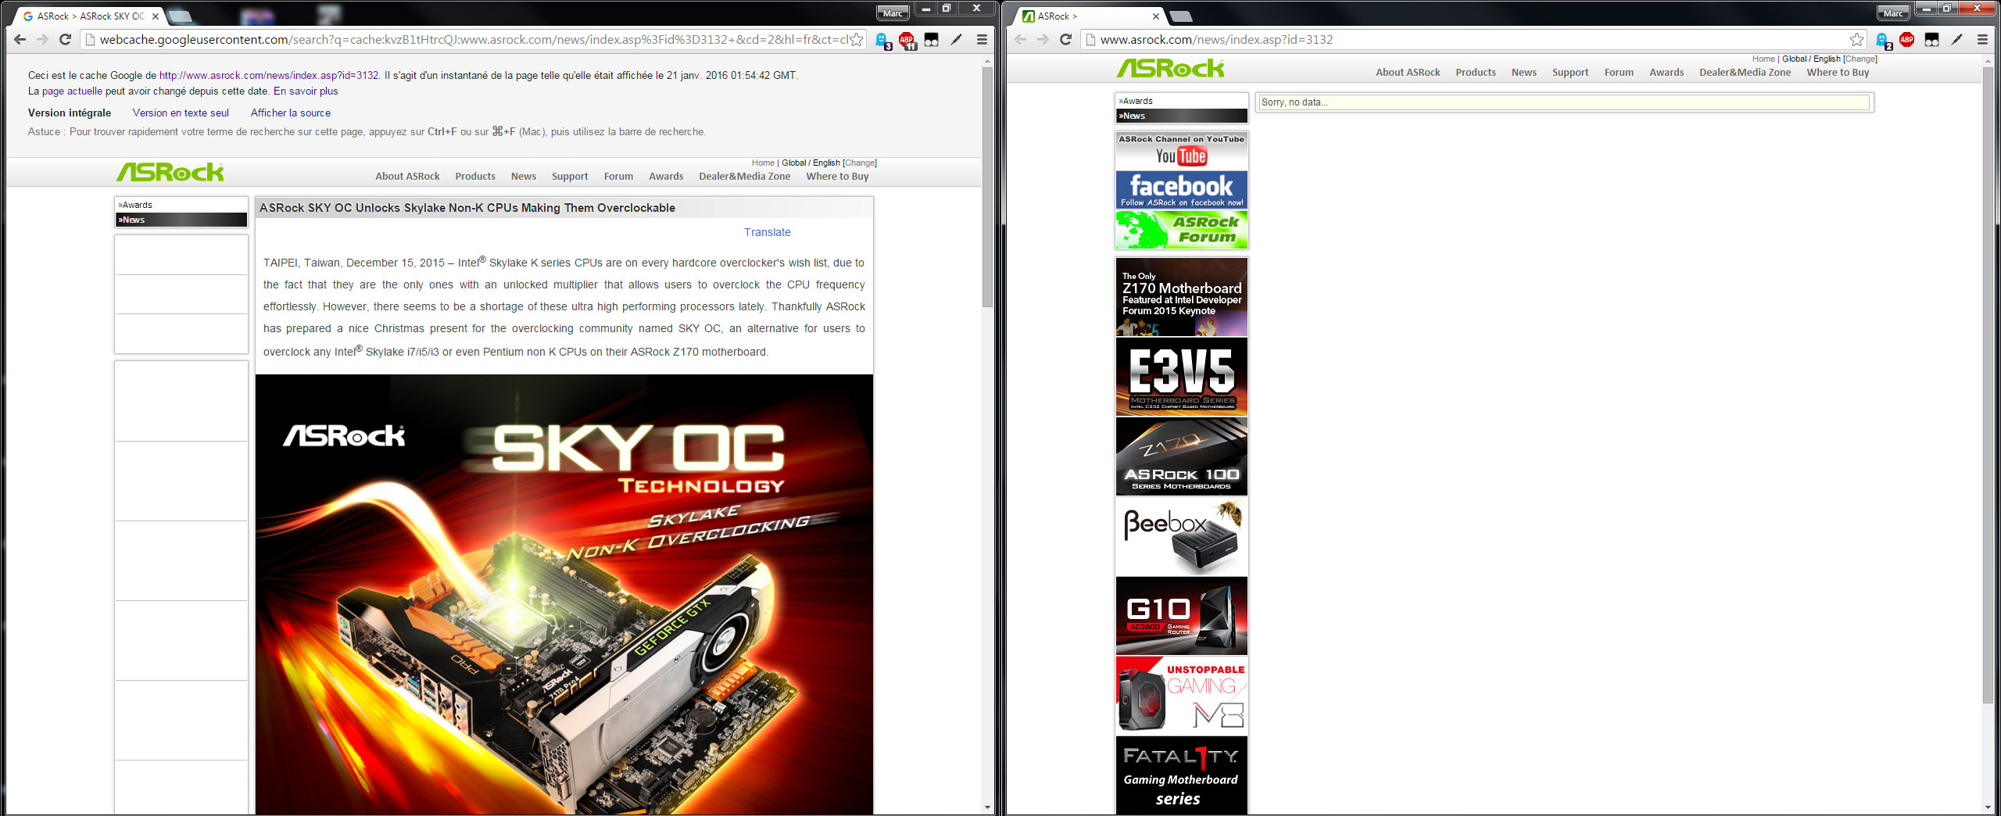
Task: Click Where to Buy in the right window
Action: pos(1838,73)
